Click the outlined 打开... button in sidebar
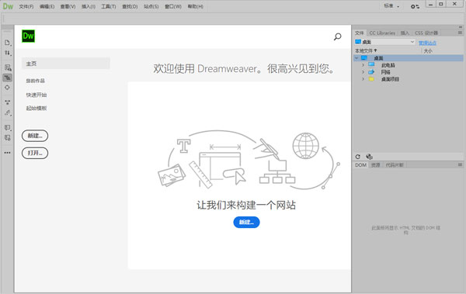The height and width of the screenshot is (294, 466). 35,153
